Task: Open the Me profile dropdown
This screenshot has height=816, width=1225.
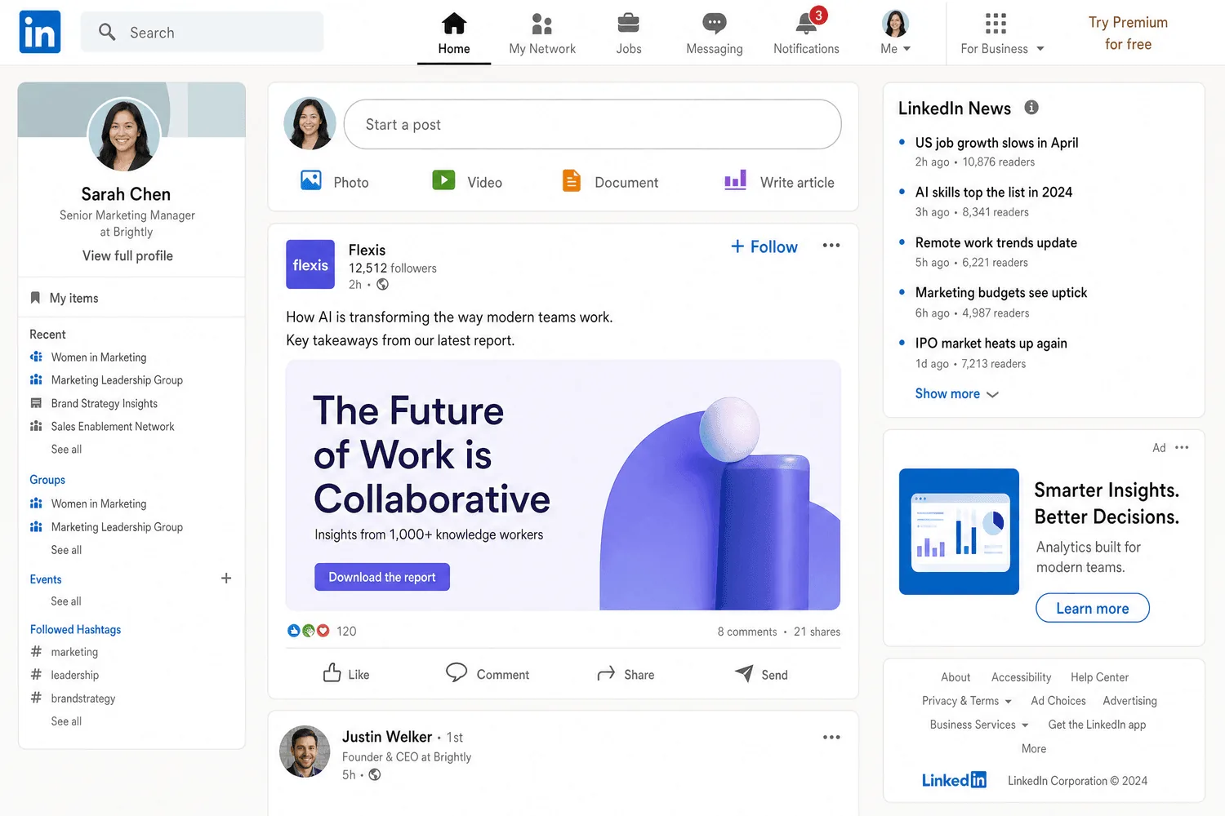Action: click(896, 33)
